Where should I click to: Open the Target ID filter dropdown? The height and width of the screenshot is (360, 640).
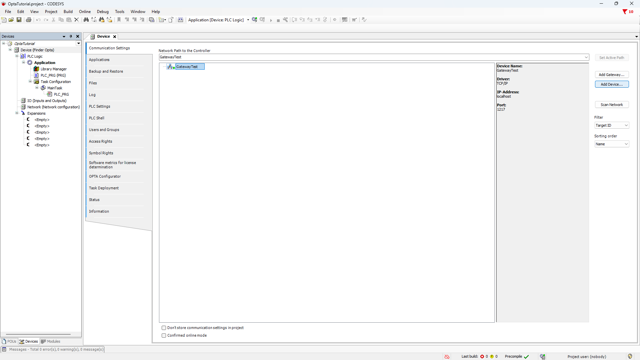pyautogui.click(x=612, y=125)
